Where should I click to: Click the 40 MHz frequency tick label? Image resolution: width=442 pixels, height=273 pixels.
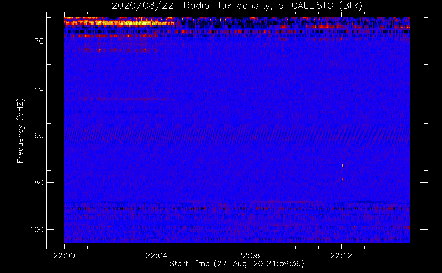[x=39, y=88]
